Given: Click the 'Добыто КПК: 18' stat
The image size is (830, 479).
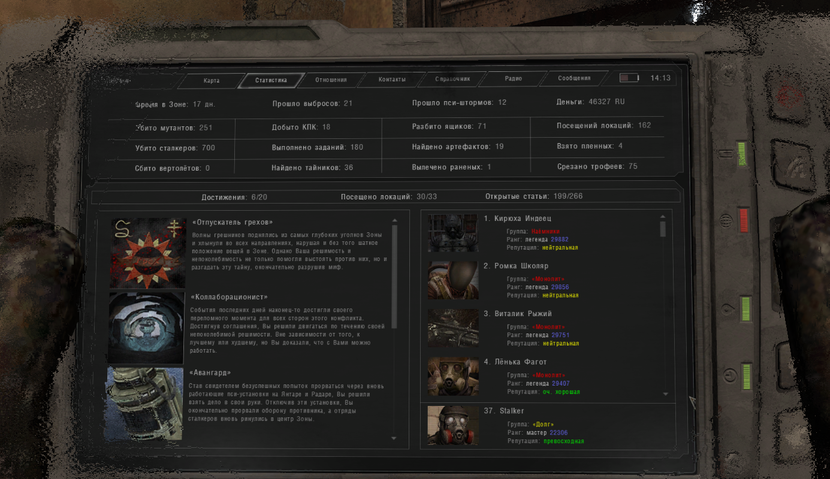Looking at the screenshot, I should 301,127.
